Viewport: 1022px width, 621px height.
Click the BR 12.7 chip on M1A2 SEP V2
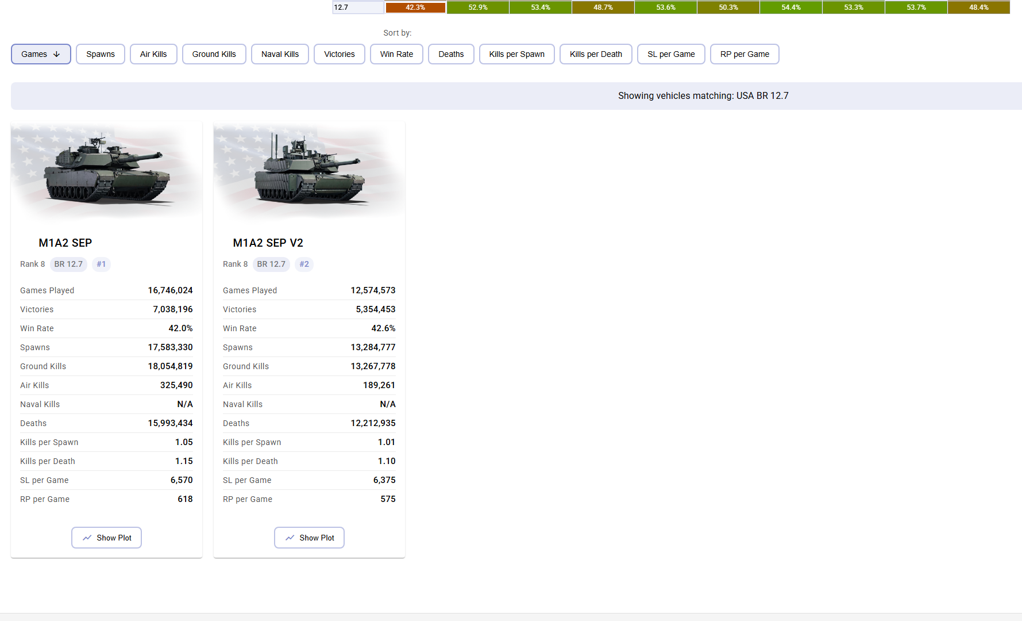click(271, 264)
